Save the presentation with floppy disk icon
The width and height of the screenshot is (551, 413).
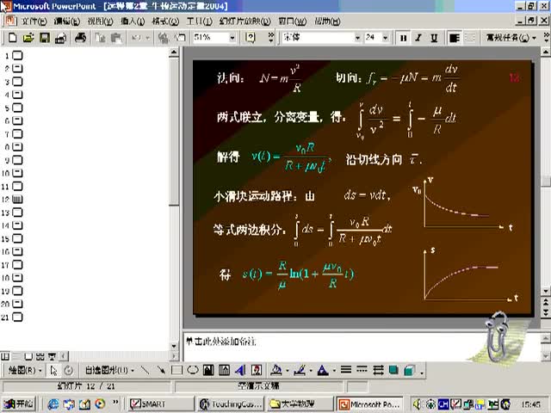click(x=44, y=38)
